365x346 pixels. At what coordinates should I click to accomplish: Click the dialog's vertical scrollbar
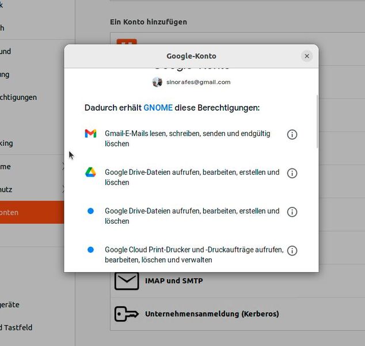pos(317,121)
